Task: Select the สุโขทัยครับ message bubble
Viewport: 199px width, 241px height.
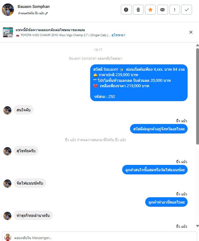Action: pyautogui.click(x=26, y=151)
